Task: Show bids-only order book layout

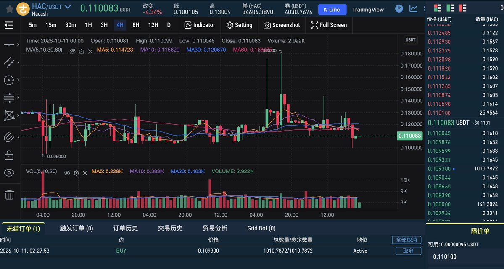Action: click(x=450, y=8)
